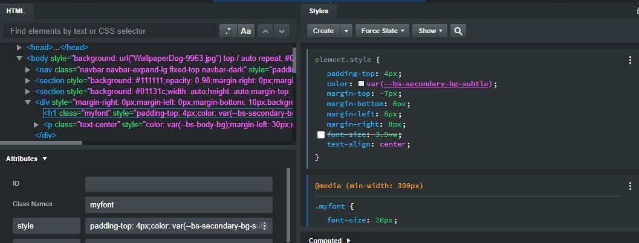Open @media rule block options menu

point(631,186)
